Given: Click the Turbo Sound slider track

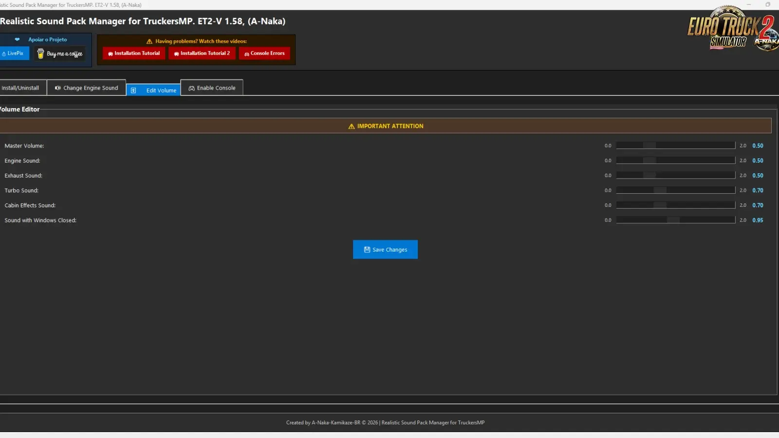Looking at the screenshot, I should 675,190.
